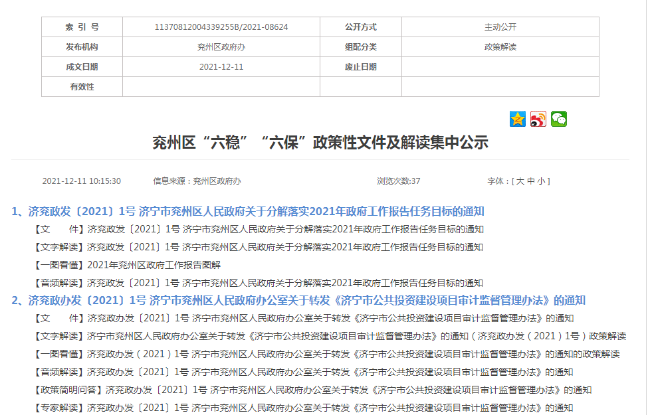This screenshot has height=415, width=650.
Task: Open the 【文件】 济兖政发〔2021〕1号 document link
Action: 285,229
